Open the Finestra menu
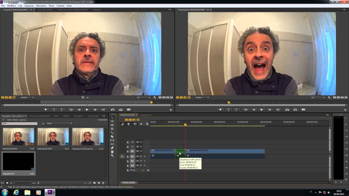The height and width of the screenshot is (196, 349). click(61, 6)
